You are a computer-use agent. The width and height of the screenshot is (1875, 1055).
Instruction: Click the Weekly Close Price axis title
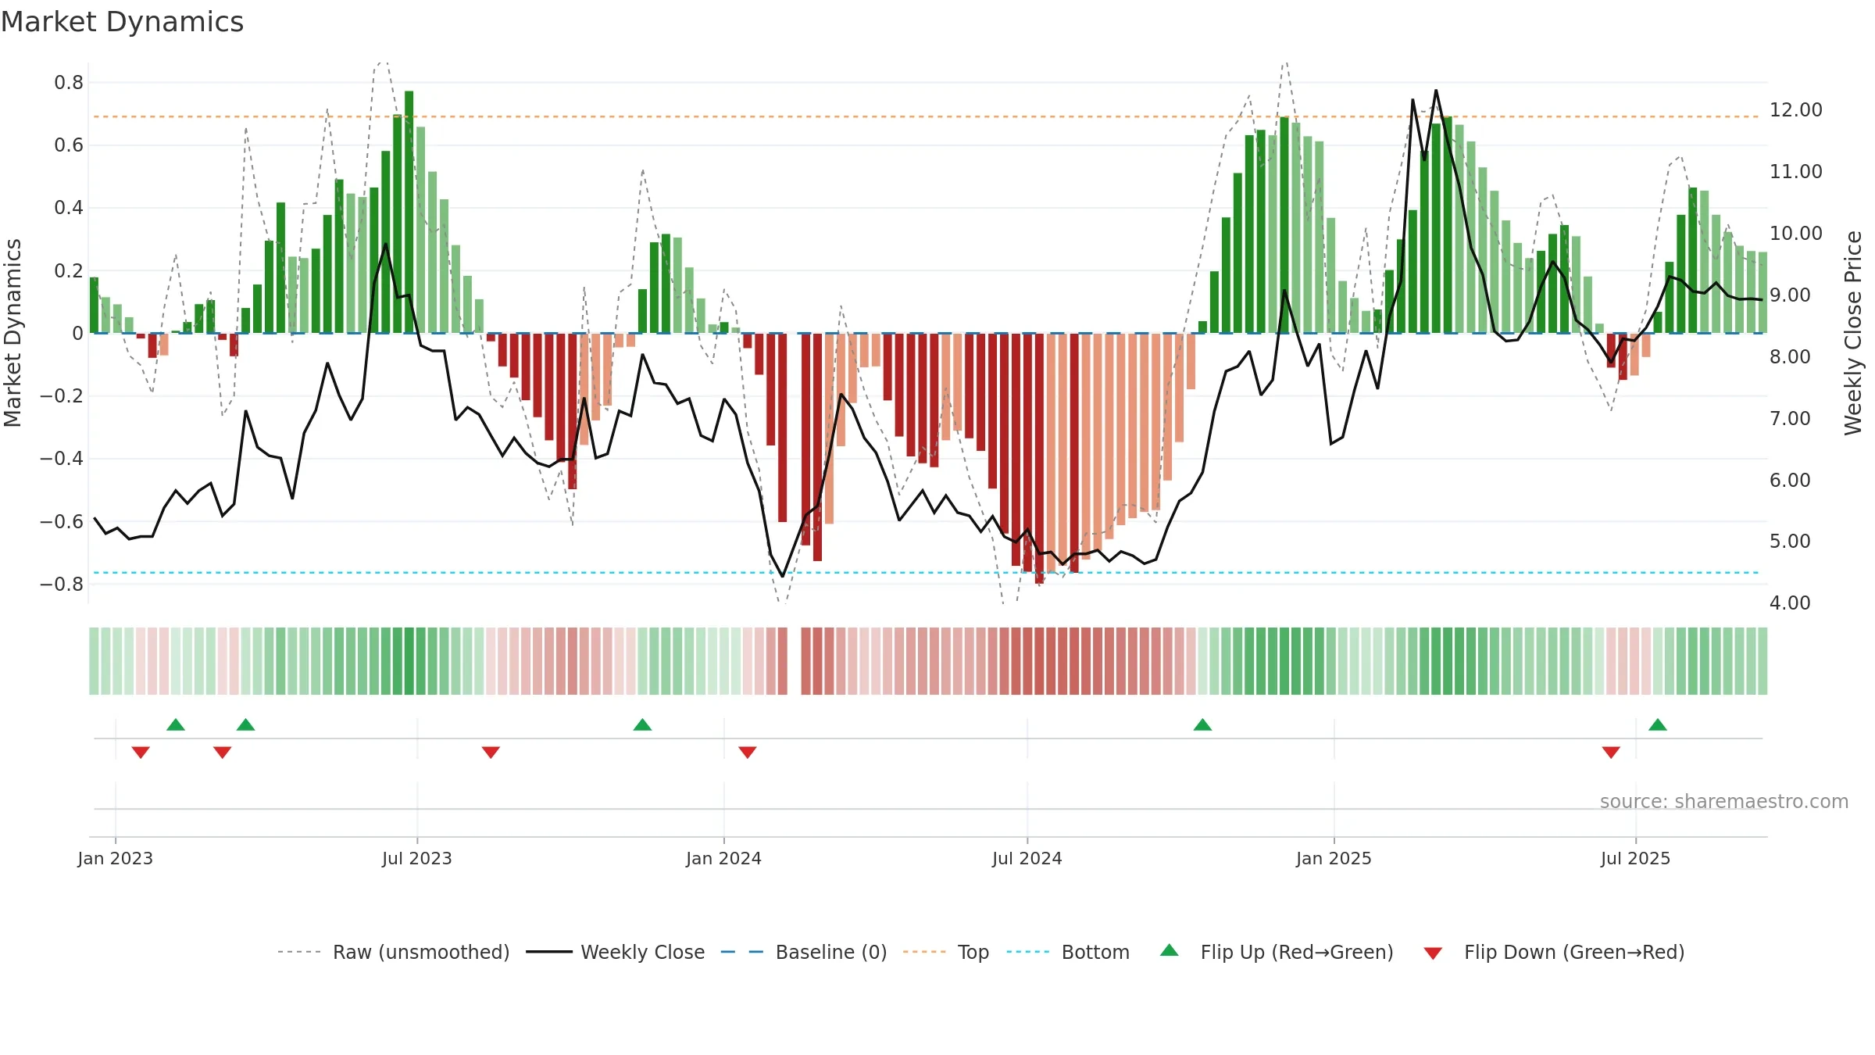(x=1853, y=333)
